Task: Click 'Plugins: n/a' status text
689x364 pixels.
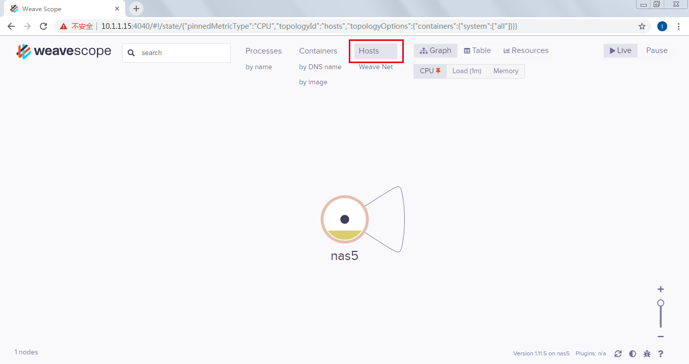Action: coord(591,353)
